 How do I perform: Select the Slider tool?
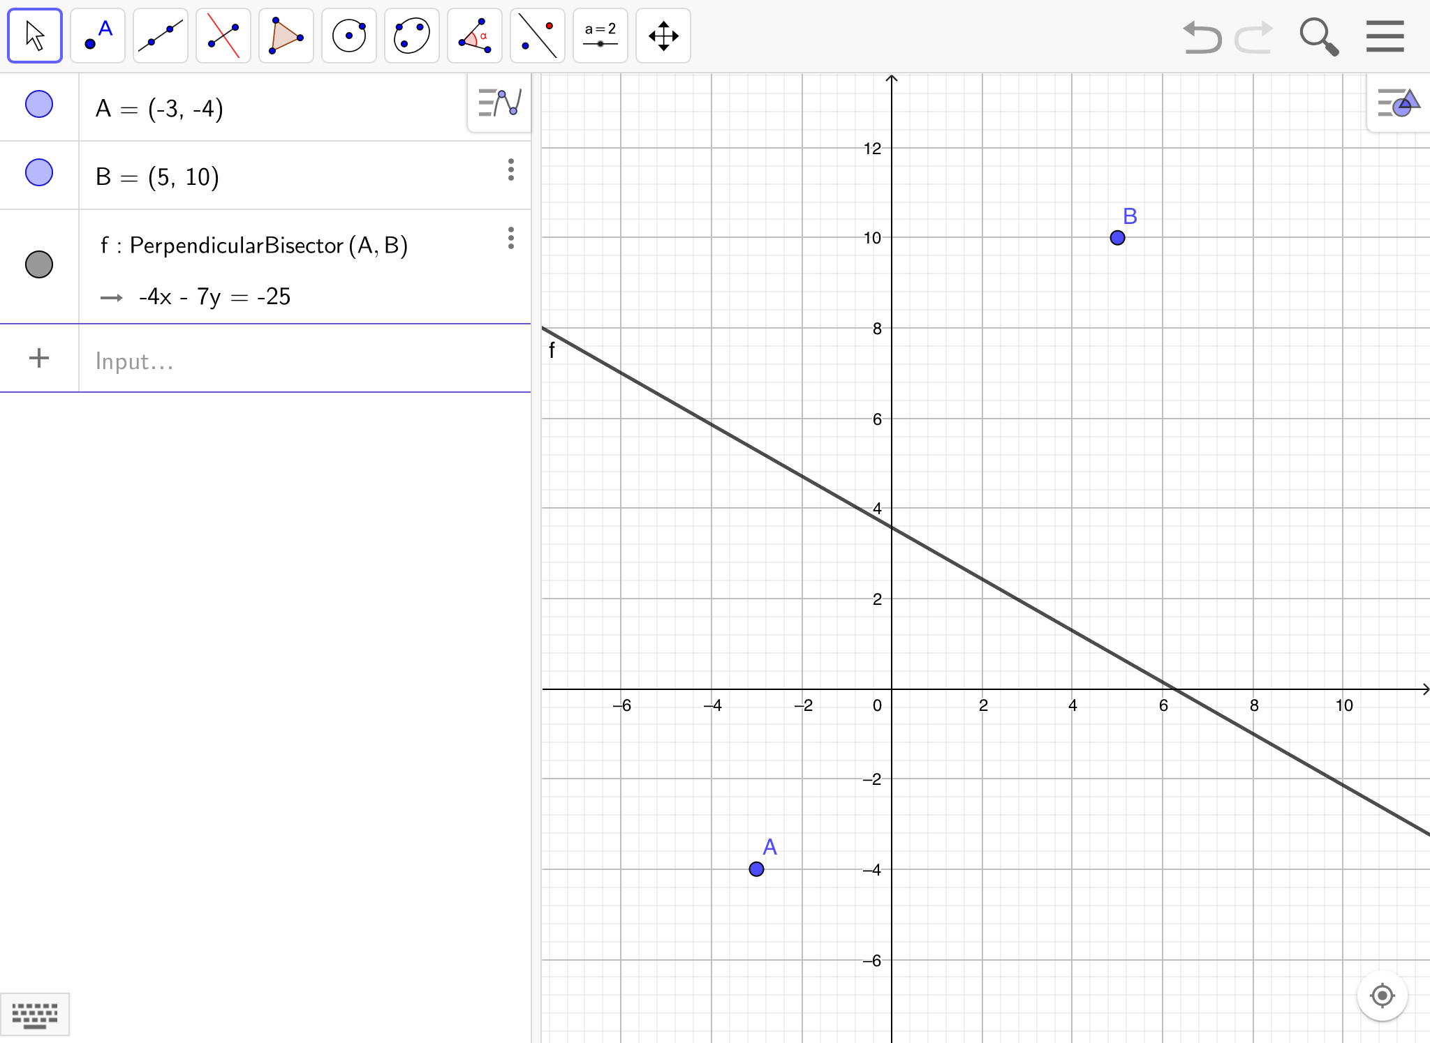(x=600, y=36)
